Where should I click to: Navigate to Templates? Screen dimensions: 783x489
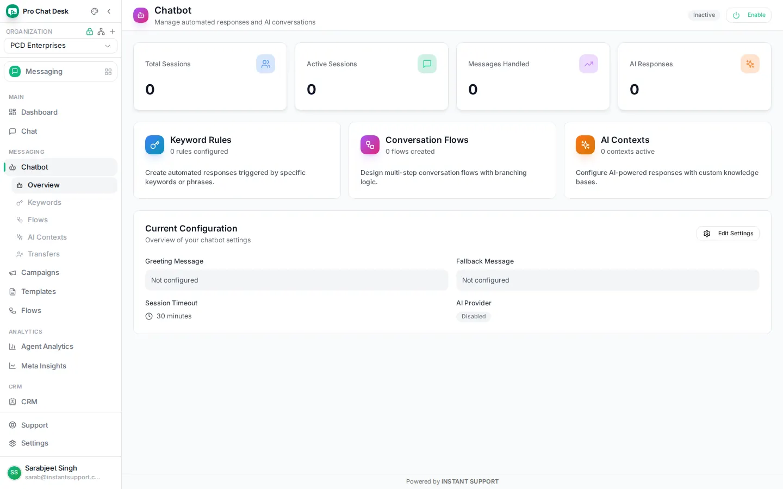point(60,292)
